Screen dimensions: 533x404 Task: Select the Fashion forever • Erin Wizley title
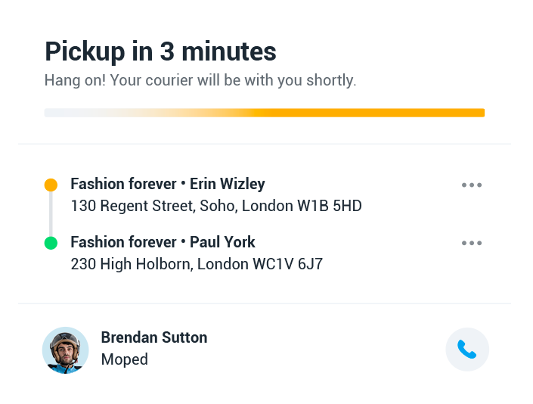point(167,184)
